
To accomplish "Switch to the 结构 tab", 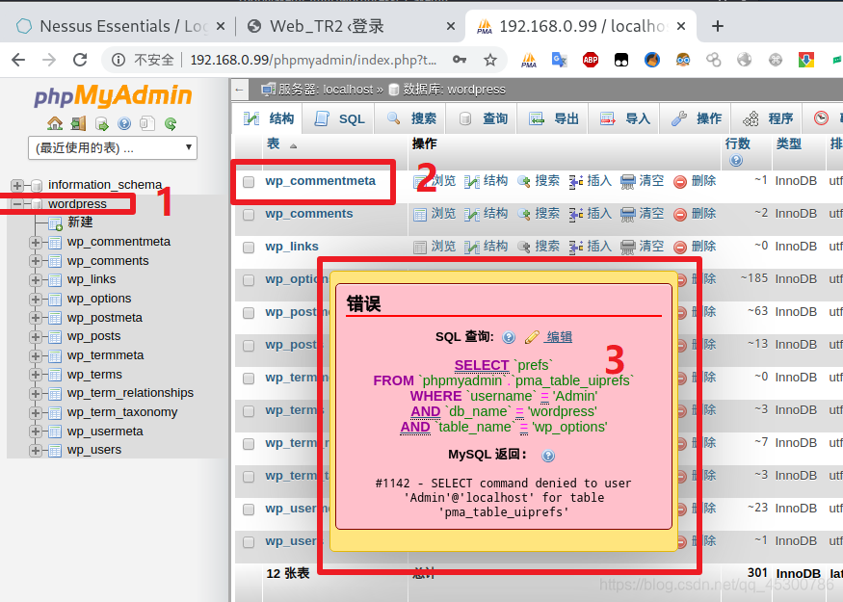I will pyautogui.click(x=268, y=118).
